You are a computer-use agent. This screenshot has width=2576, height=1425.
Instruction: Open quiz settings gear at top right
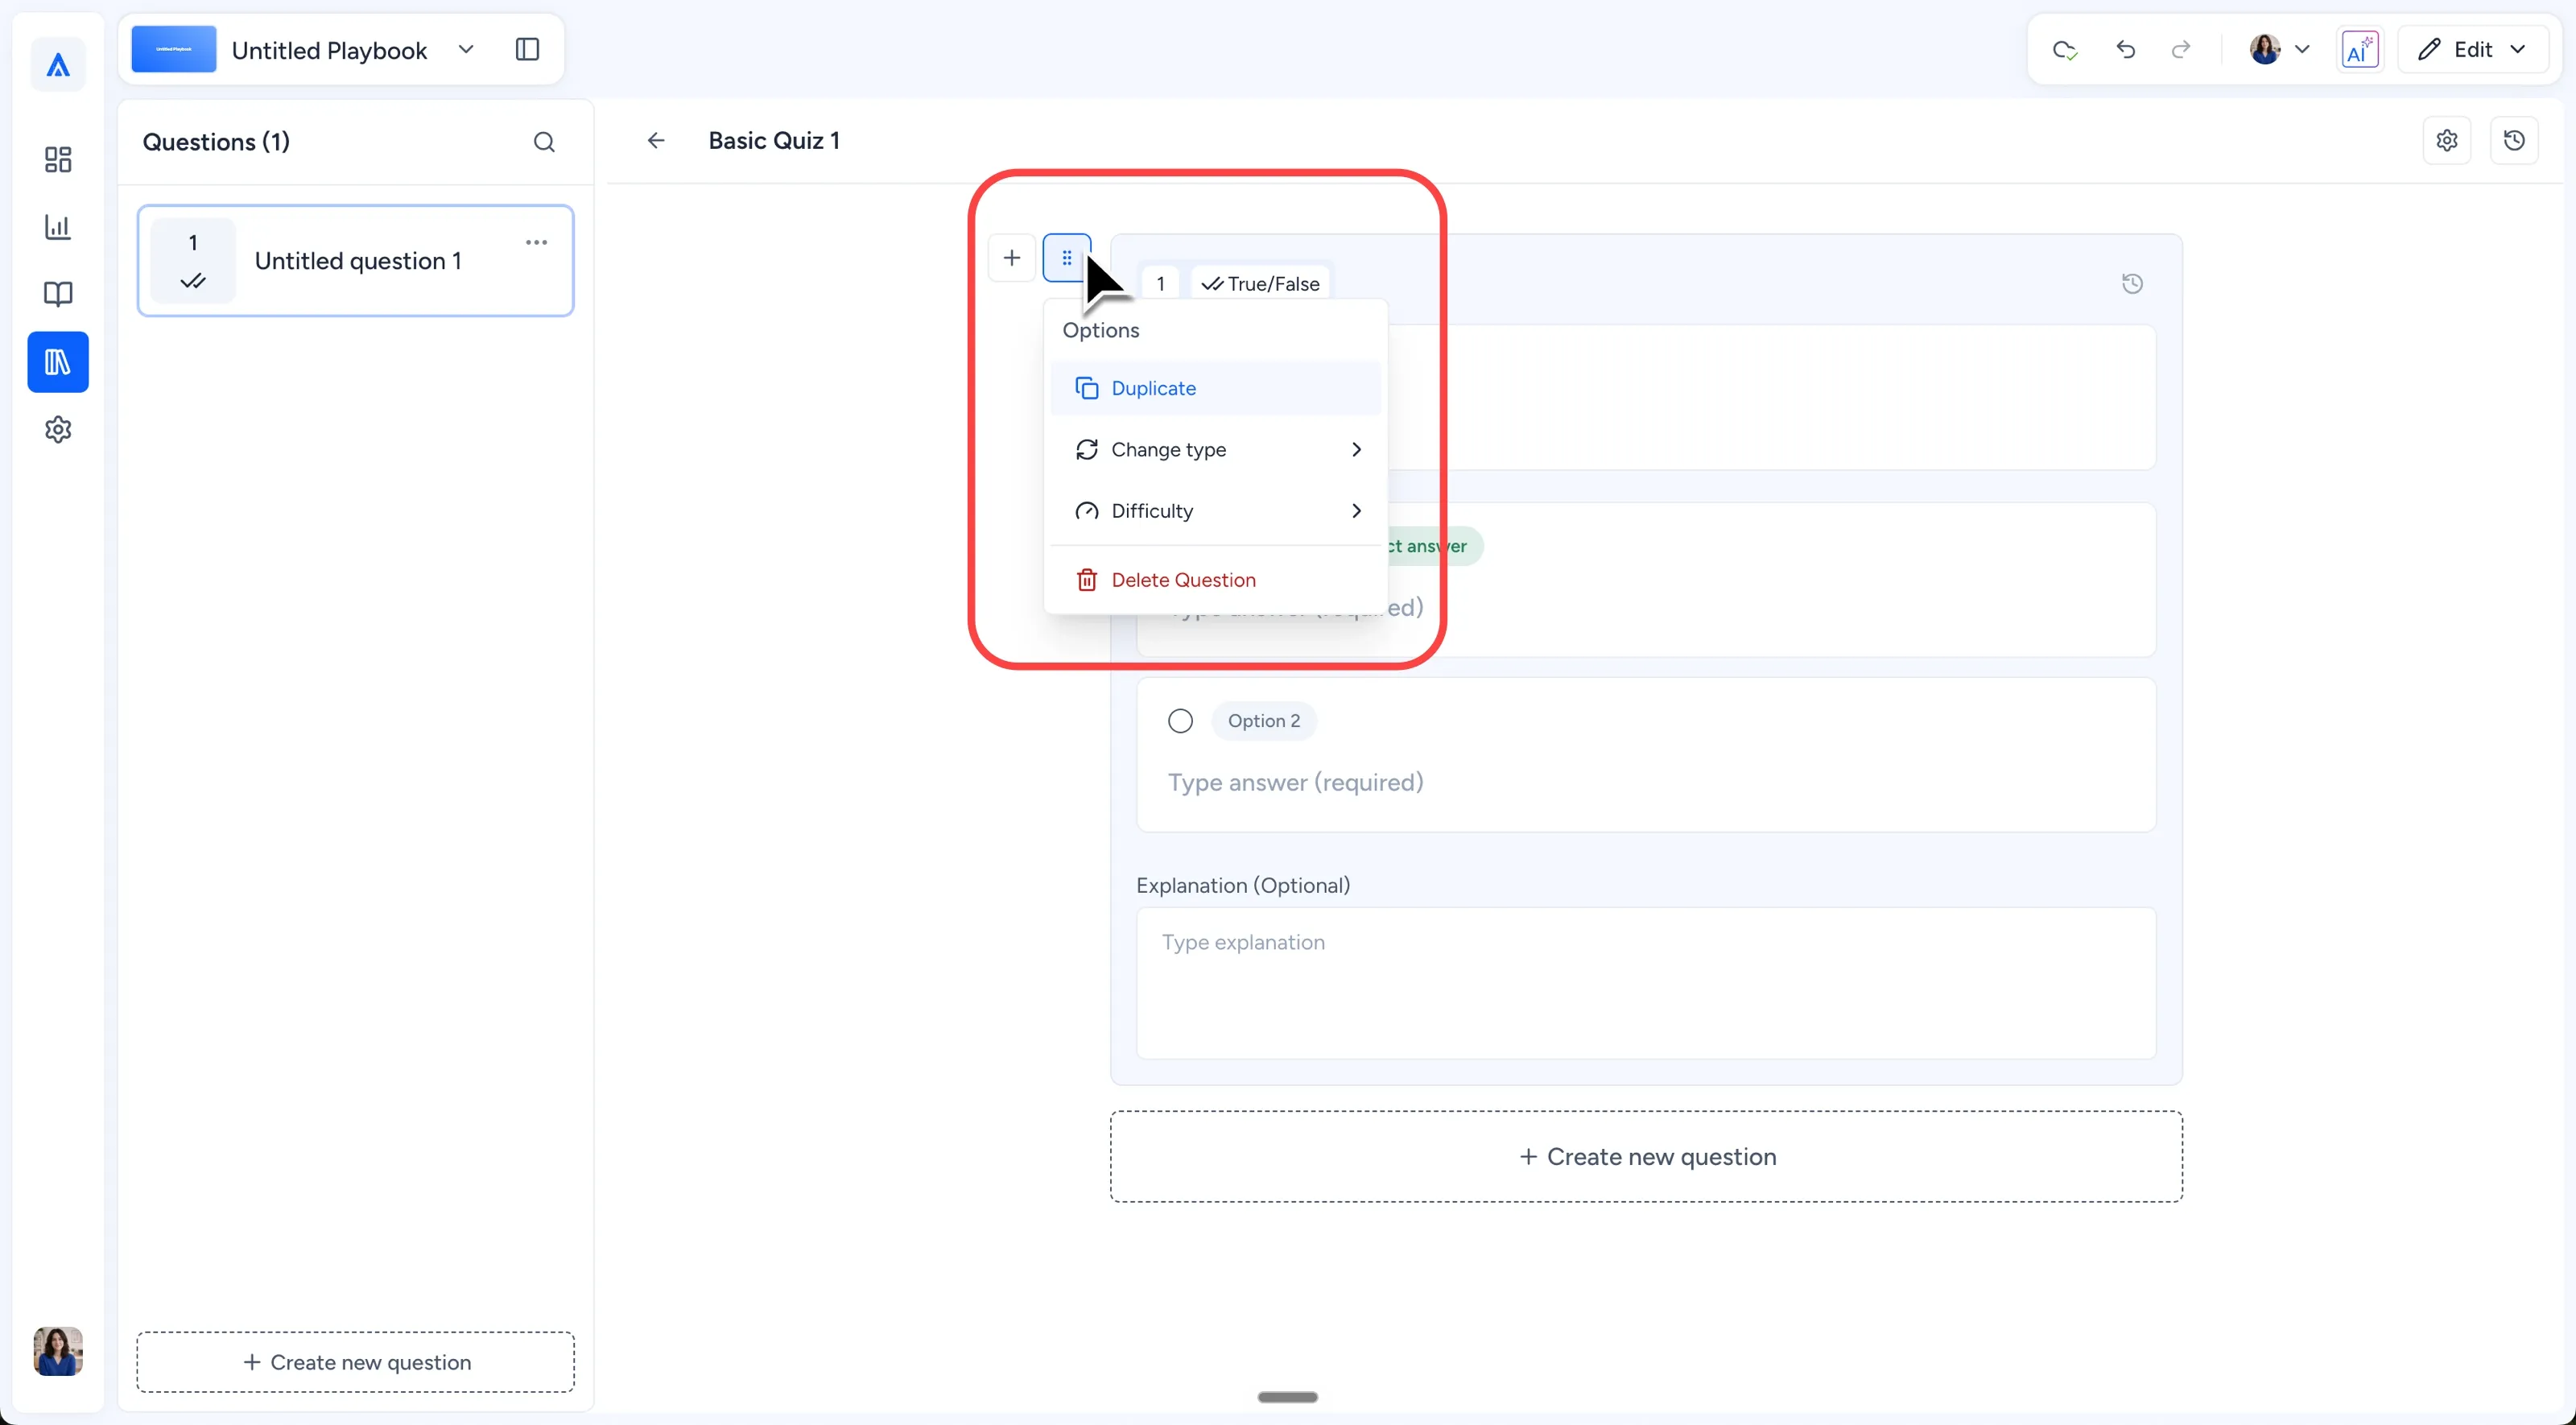(x=2447, y=141)
